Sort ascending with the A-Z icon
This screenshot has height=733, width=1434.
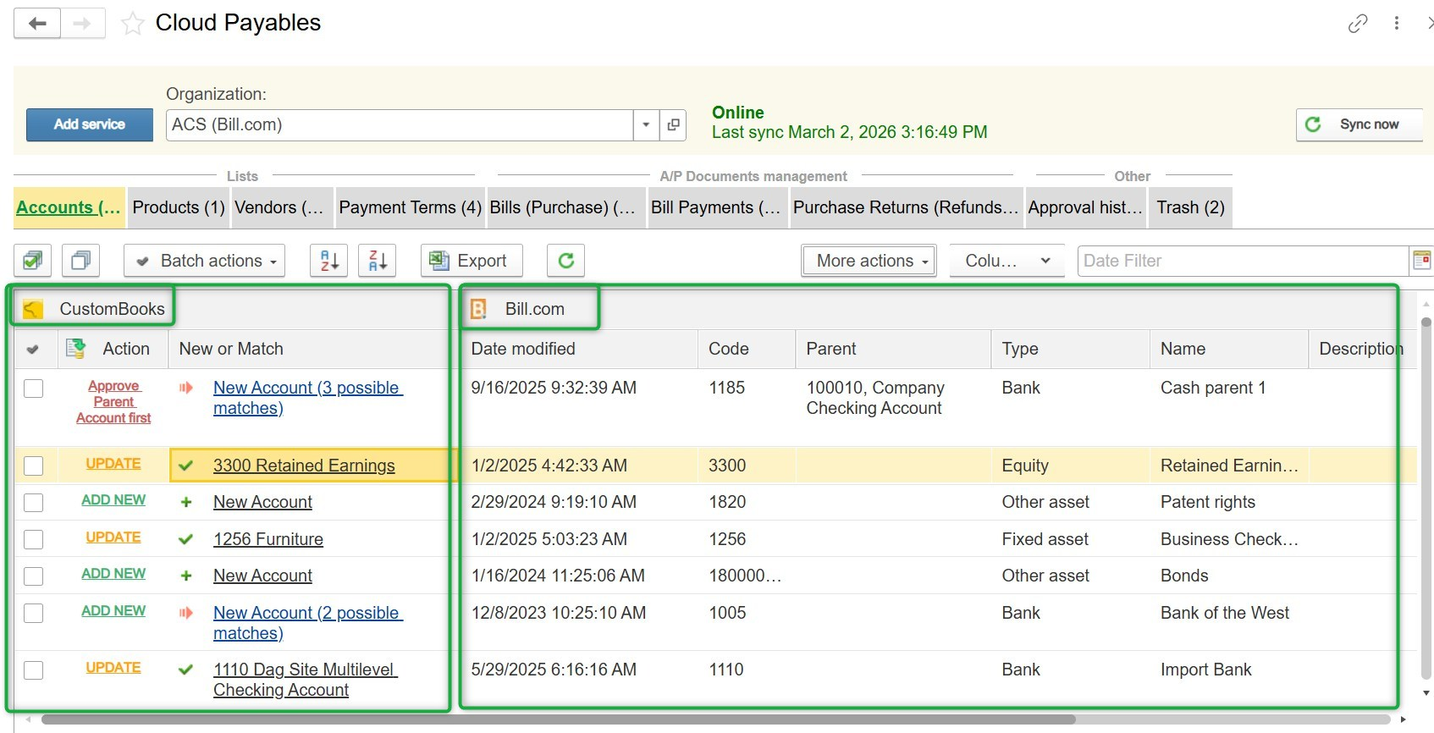pos(329,261)
